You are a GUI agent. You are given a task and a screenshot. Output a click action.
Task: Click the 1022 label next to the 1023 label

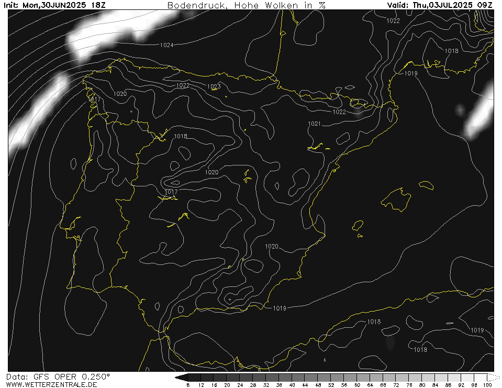coord(183,85)
